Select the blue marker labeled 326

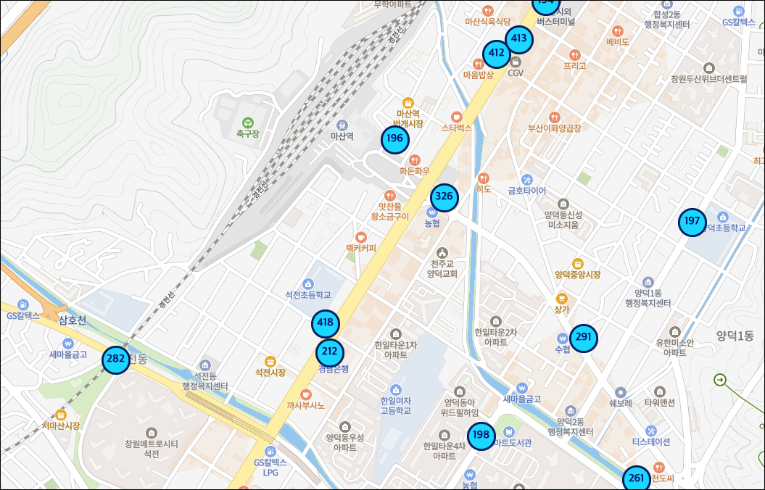[x=444, y=197]
